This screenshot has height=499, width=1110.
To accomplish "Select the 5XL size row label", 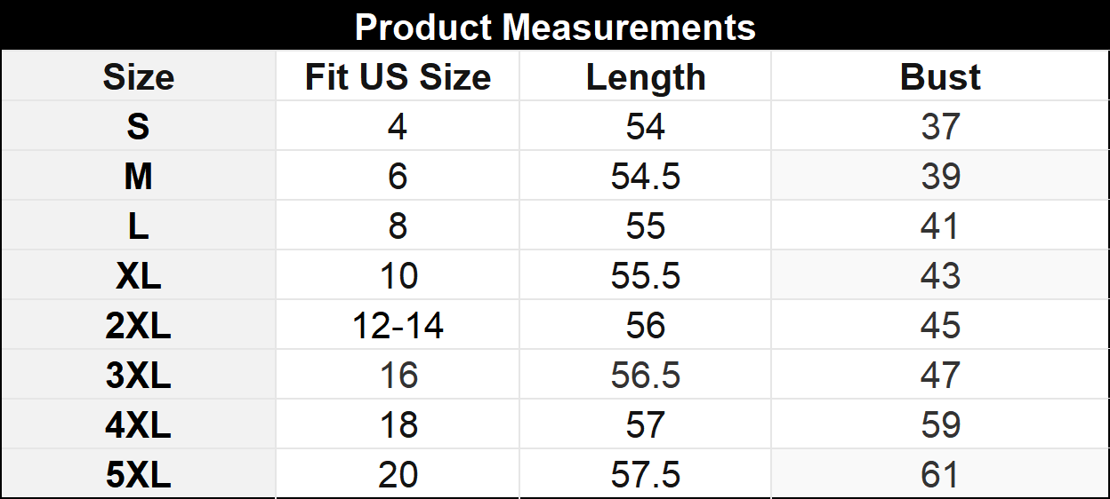I will tap(138, 475).
